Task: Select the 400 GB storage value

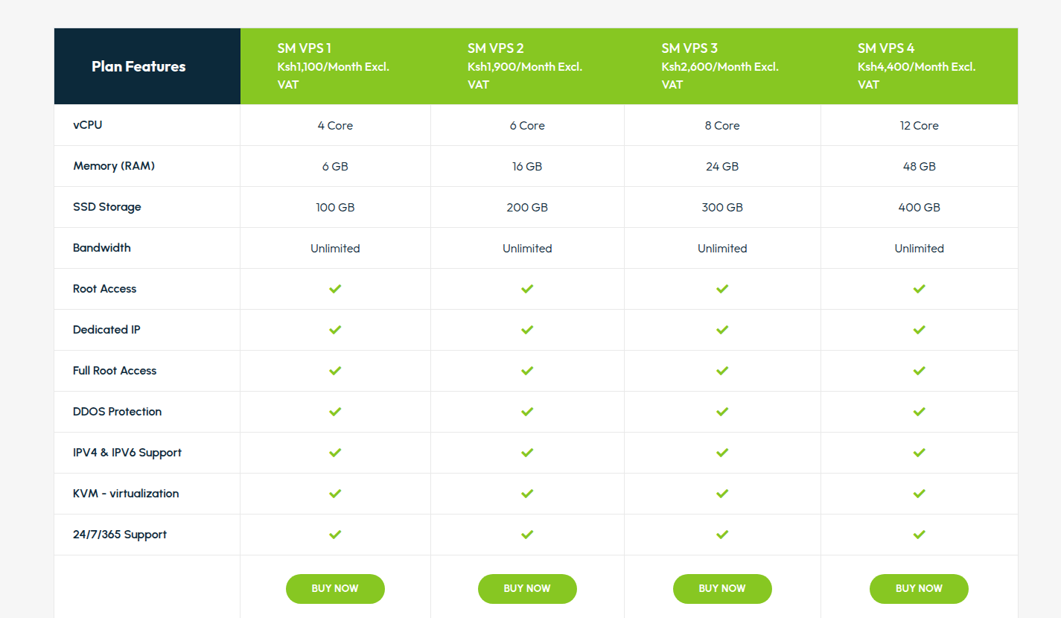Action: (x=920, y=208)
